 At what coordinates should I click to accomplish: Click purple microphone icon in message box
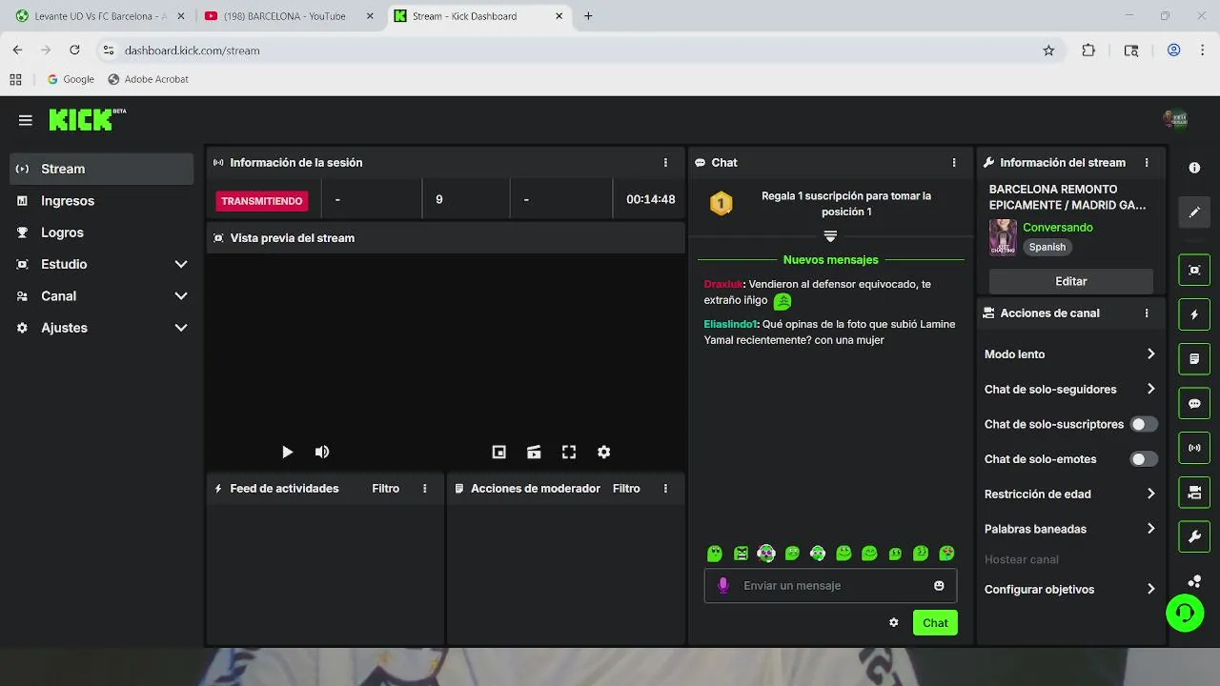(x=723, y=586)
